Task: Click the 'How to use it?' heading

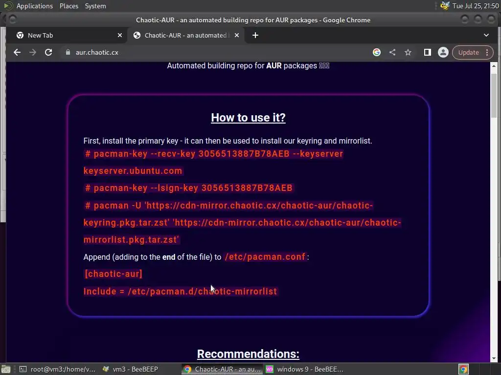Action: coord(248,118)
